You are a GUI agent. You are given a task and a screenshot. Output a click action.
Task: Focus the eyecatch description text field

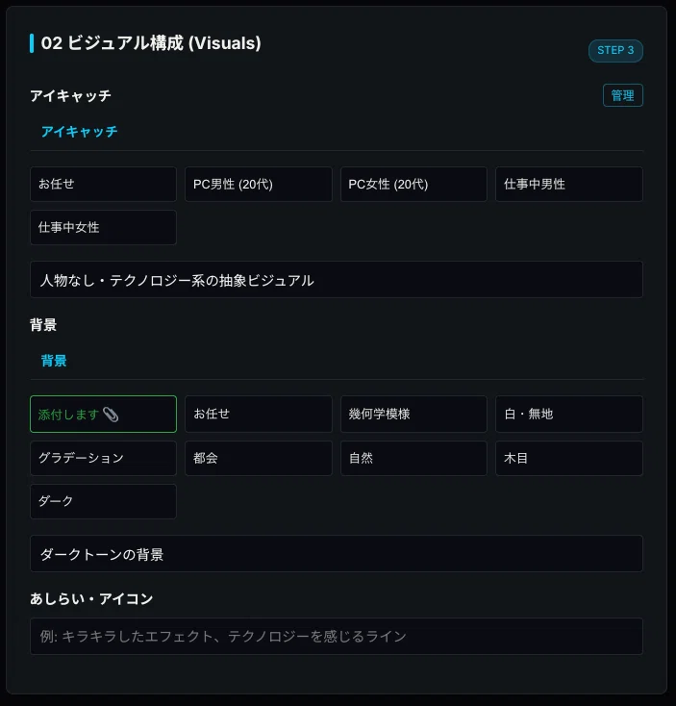[337, 280]
